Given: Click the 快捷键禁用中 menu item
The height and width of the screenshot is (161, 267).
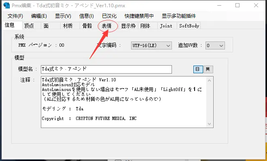Looking at the screenshot, I should pos(139,16).
